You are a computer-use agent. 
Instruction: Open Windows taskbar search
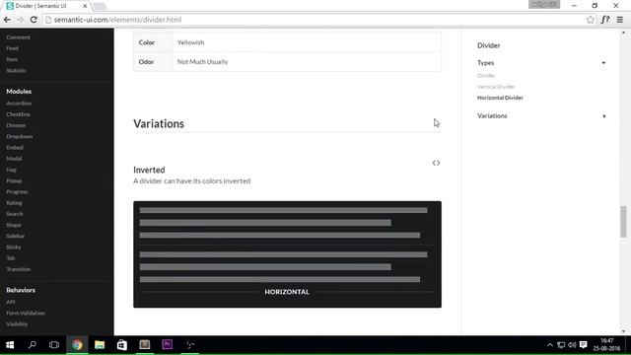(x=33, y=344)
